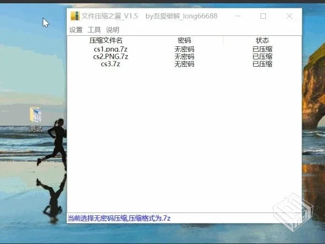Click 已压缩 status for cs1.png.7z
Image resolution: width=325 pixels, height=244 pixels.
[x=262, y=49]
